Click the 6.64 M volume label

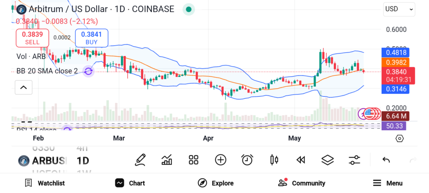tap(395, 116)
